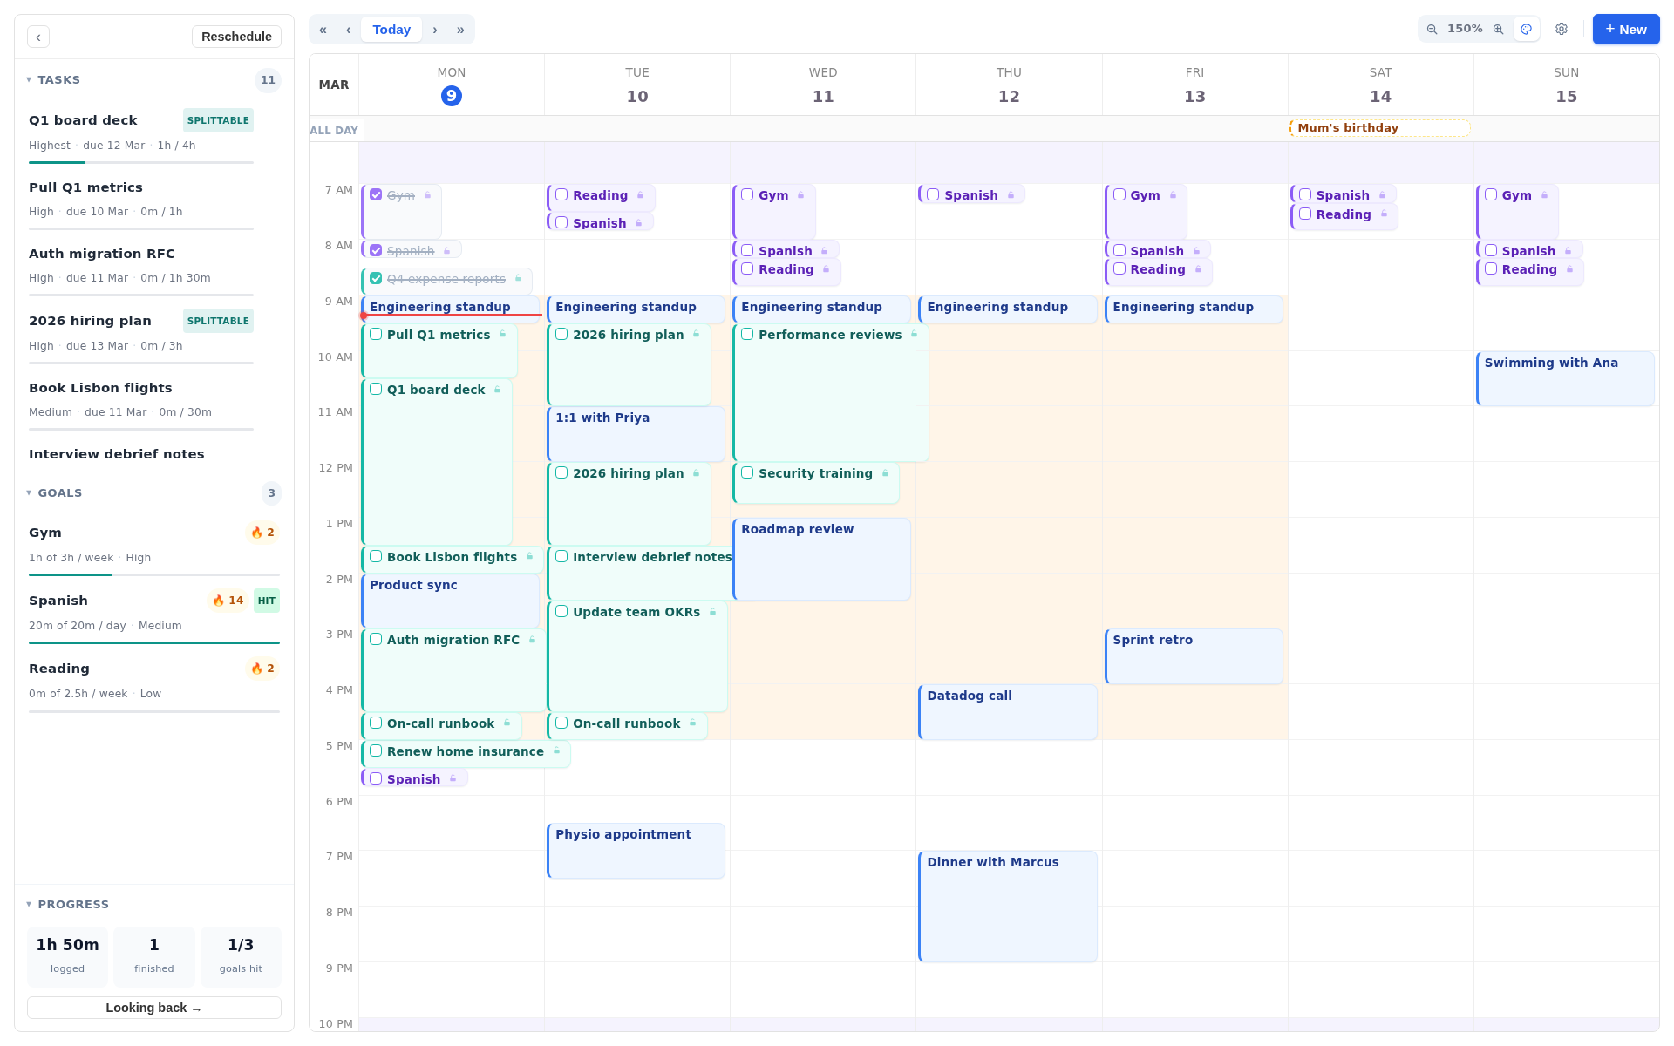Open Physio appointment event
This screenshot has width=1674, height=1046.
(636, 851)
